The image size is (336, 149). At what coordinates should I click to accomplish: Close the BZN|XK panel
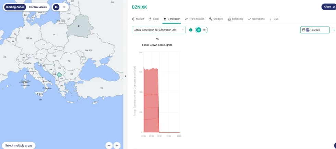329,6
